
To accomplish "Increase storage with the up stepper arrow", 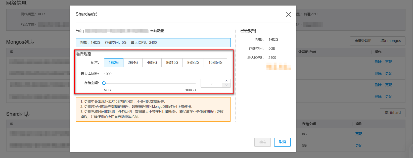I will (226, 81).
